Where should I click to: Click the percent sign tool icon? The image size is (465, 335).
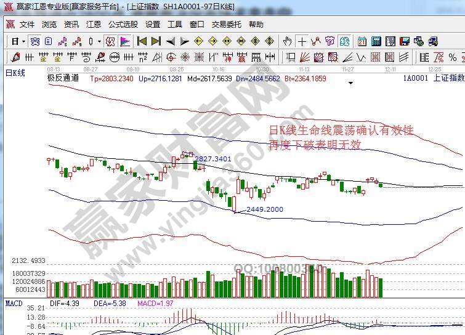(453, 57)
